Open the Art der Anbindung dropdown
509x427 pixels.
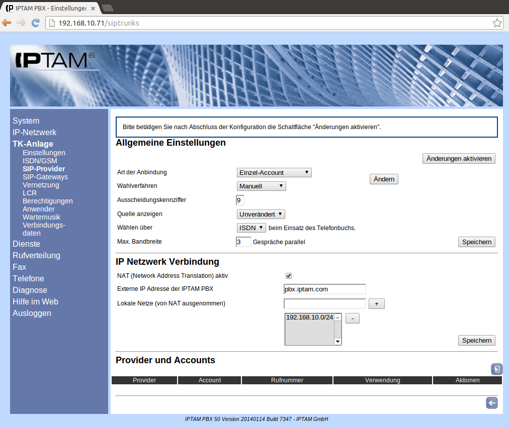274,173
